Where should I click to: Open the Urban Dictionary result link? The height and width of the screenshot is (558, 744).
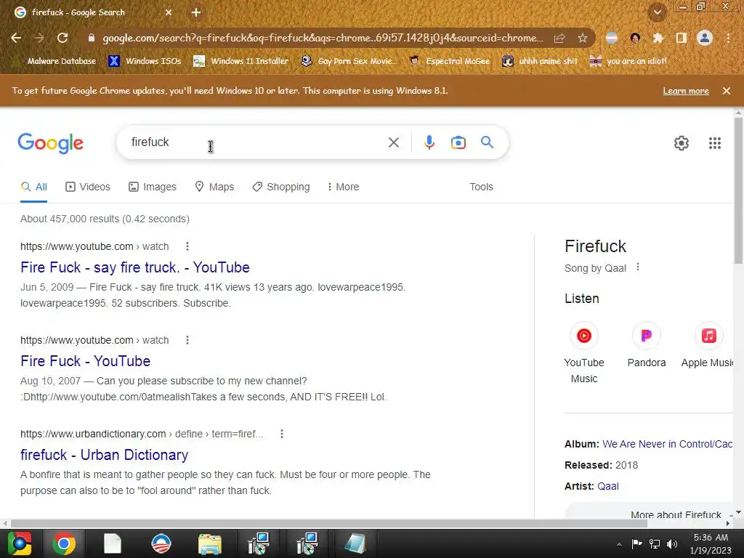(105, 455)
